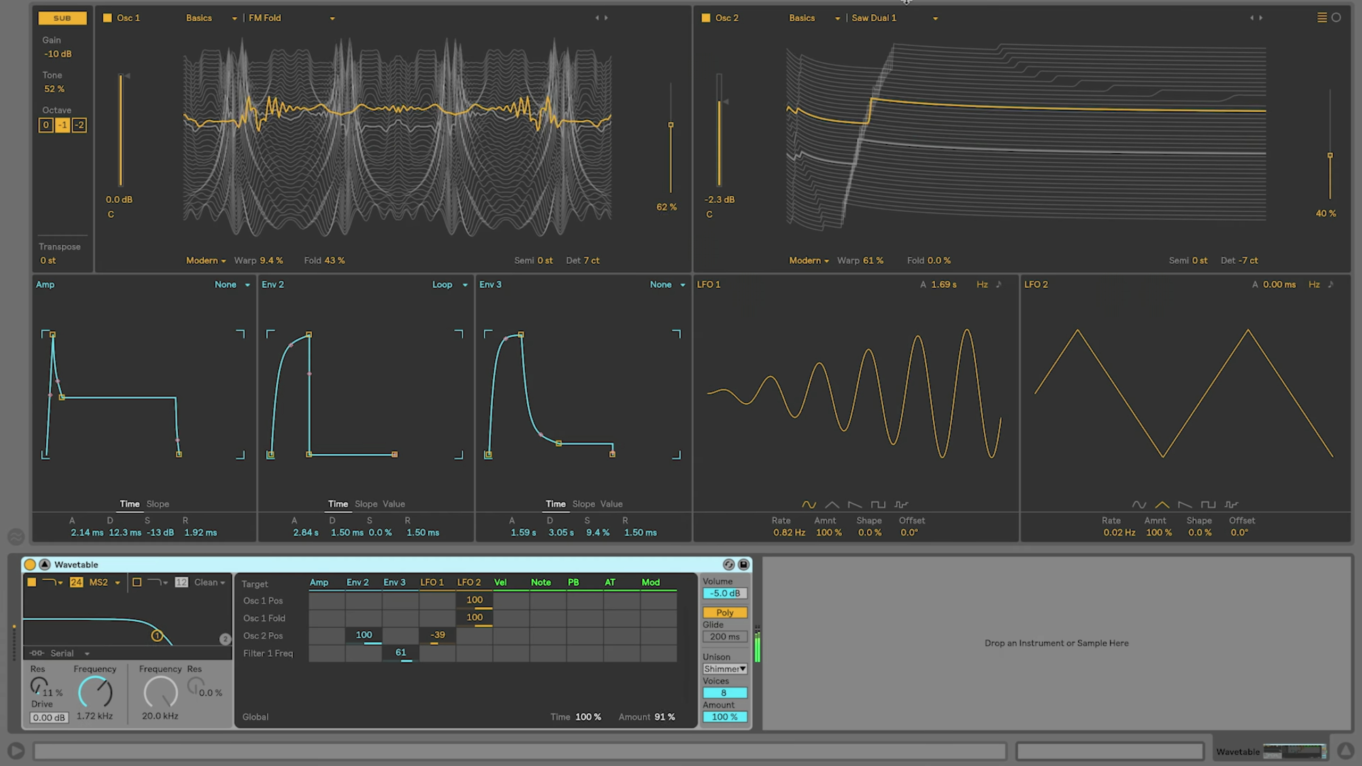1362x766 pixels.
Task: Select the square waveform for LFO 1
Action: (x=878, y=504)
